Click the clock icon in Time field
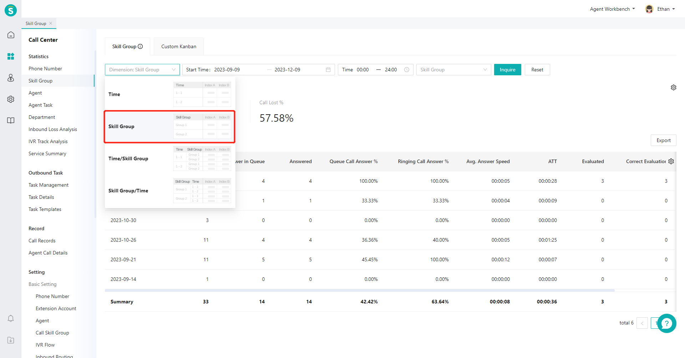Screen dimensions: 685x358 407,70
